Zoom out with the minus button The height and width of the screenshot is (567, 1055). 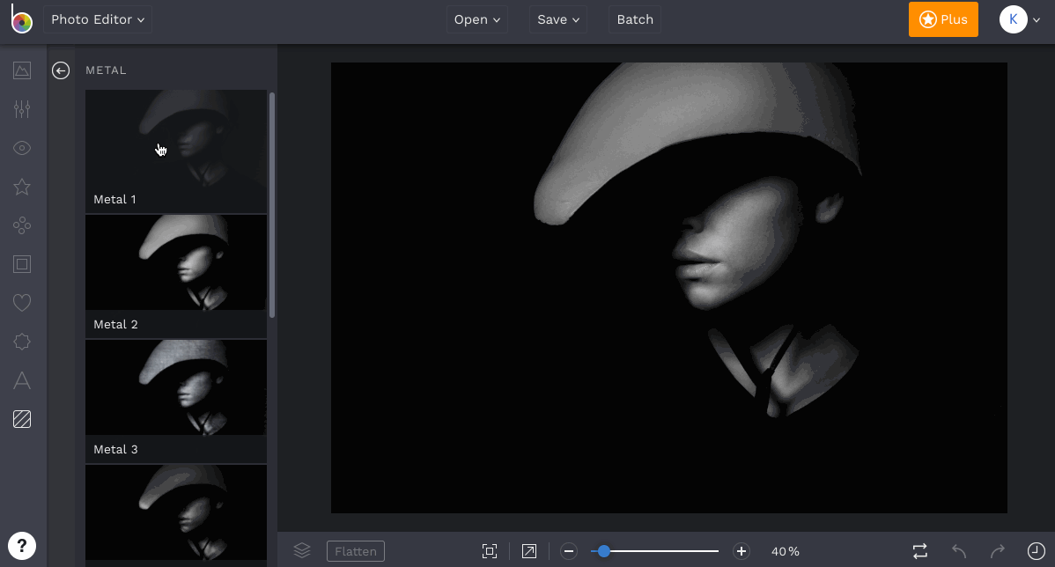coord(569,551)
